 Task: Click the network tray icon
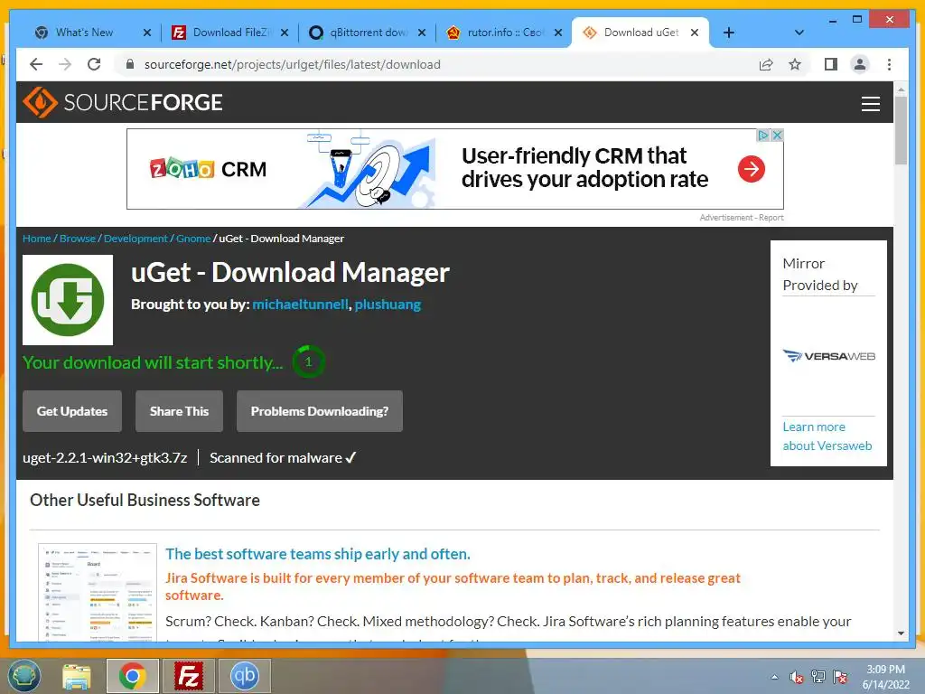click(818, 677)
